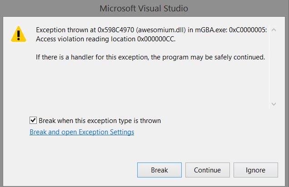
Task: Click the address 0x598C4970 in message
Action: coord(116,30)
